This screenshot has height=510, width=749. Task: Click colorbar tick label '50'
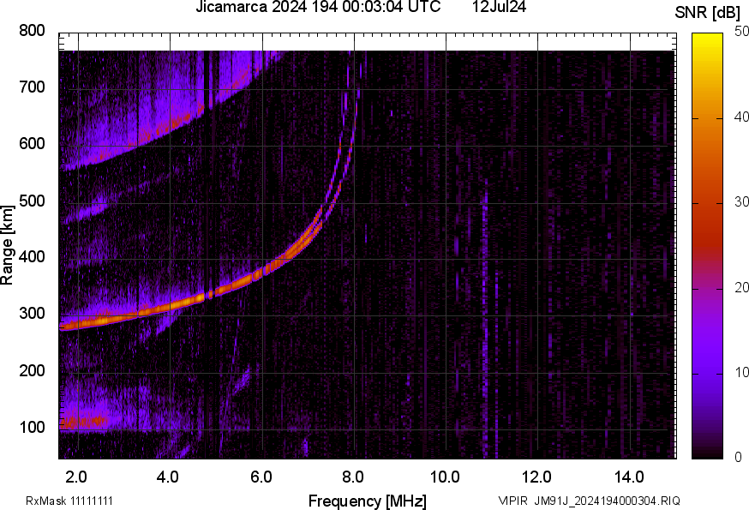[741, 32]
